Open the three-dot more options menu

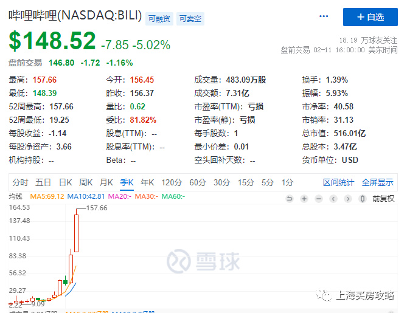[x=324, y=16]
